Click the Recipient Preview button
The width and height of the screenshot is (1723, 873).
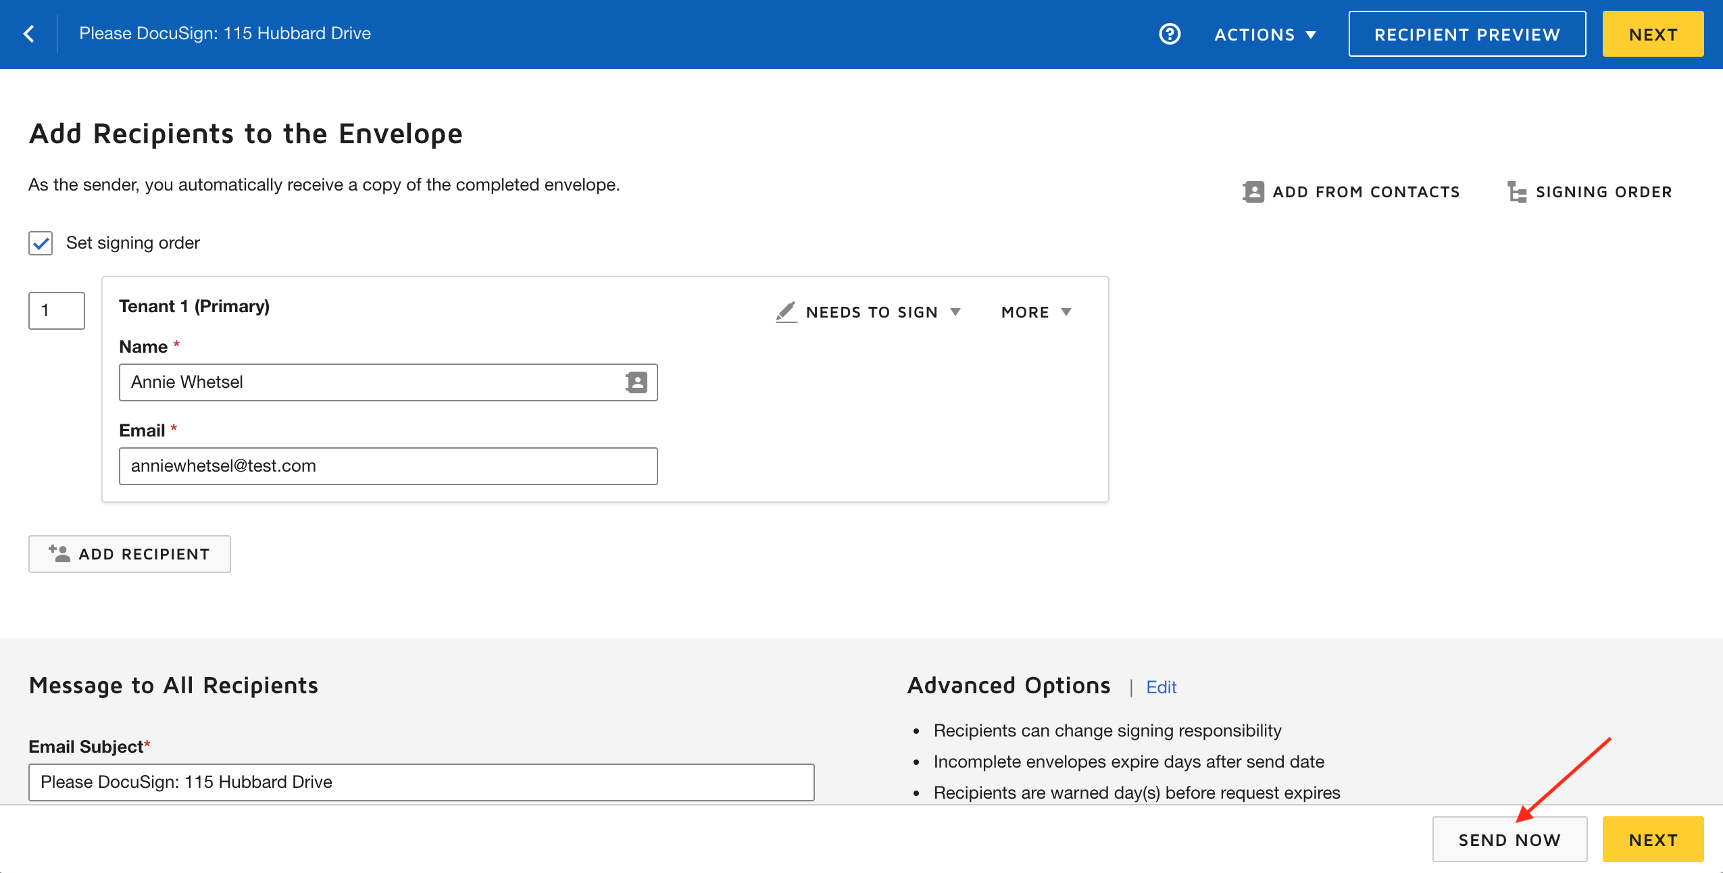(x=1467, y=34)
